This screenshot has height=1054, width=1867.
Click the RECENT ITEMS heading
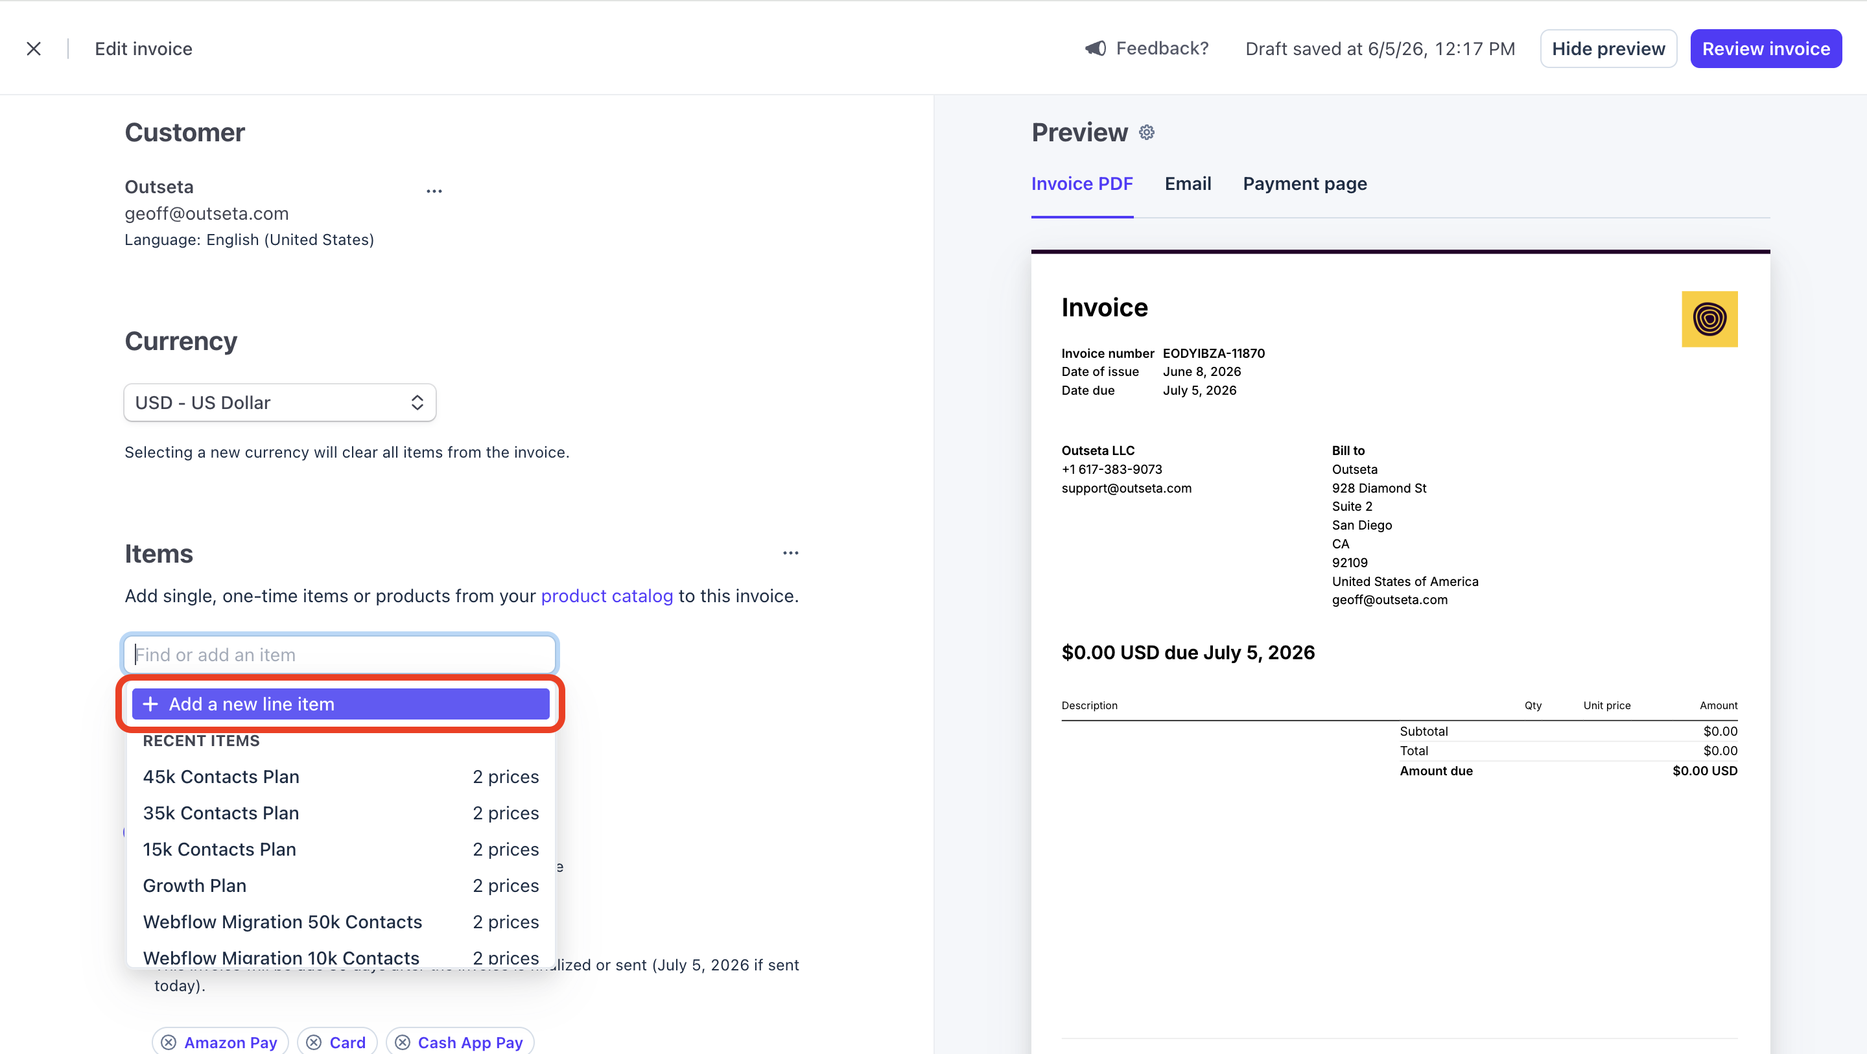point(201,741)
